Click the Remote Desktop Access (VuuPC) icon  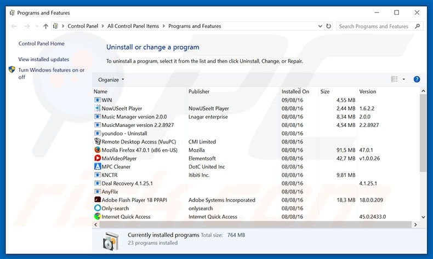[x=98, y=141]
